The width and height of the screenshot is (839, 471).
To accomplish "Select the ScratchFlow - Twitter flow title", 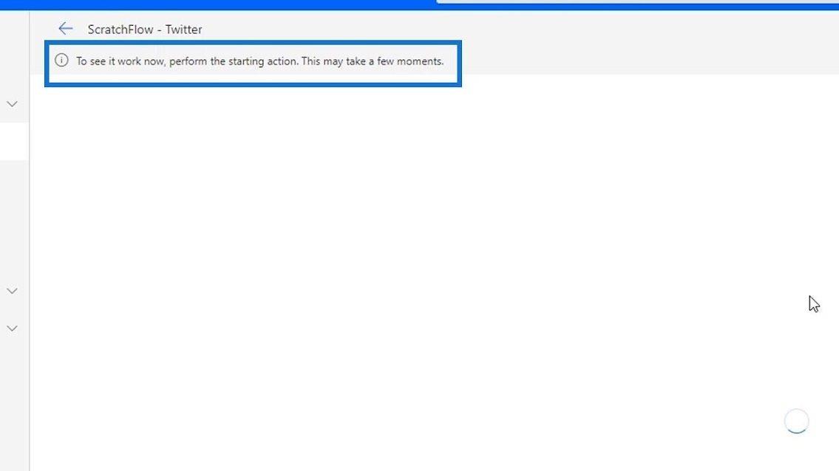I will tap(145, 30).
